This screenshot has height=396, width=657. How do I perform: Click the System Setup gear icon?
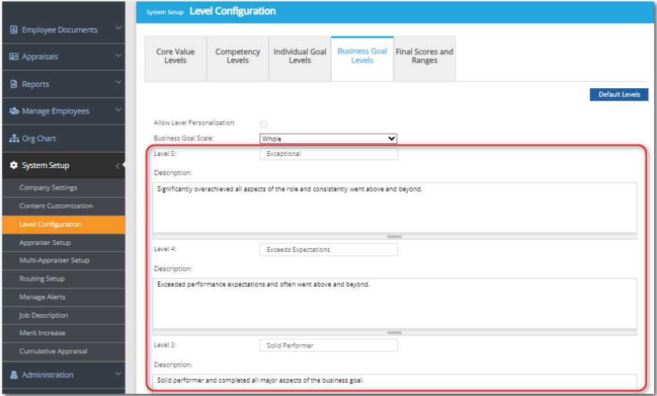pyautogui.click(x=14, y=166)
